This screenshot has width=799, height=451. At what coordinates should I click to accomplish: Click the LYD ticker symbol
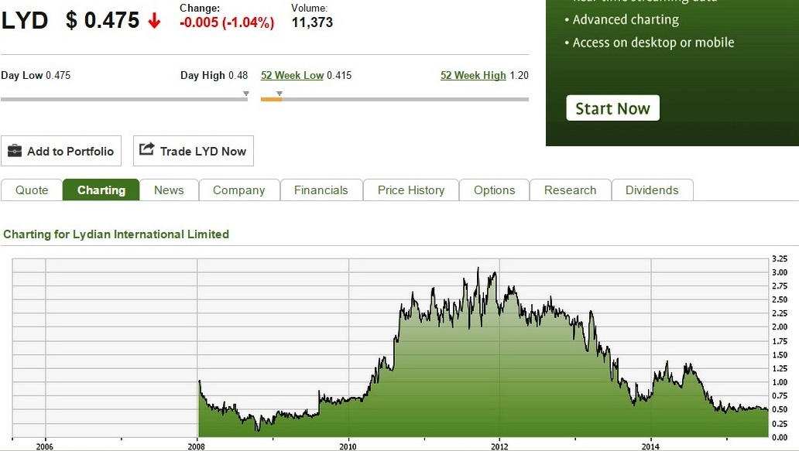click(25, 21)
